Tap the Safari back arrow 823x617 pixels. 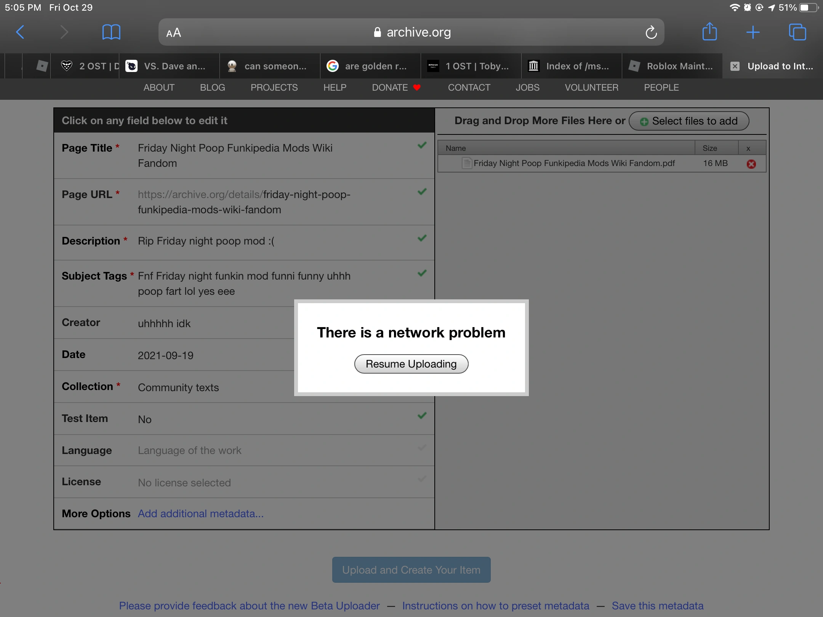(x=21, y=32)
